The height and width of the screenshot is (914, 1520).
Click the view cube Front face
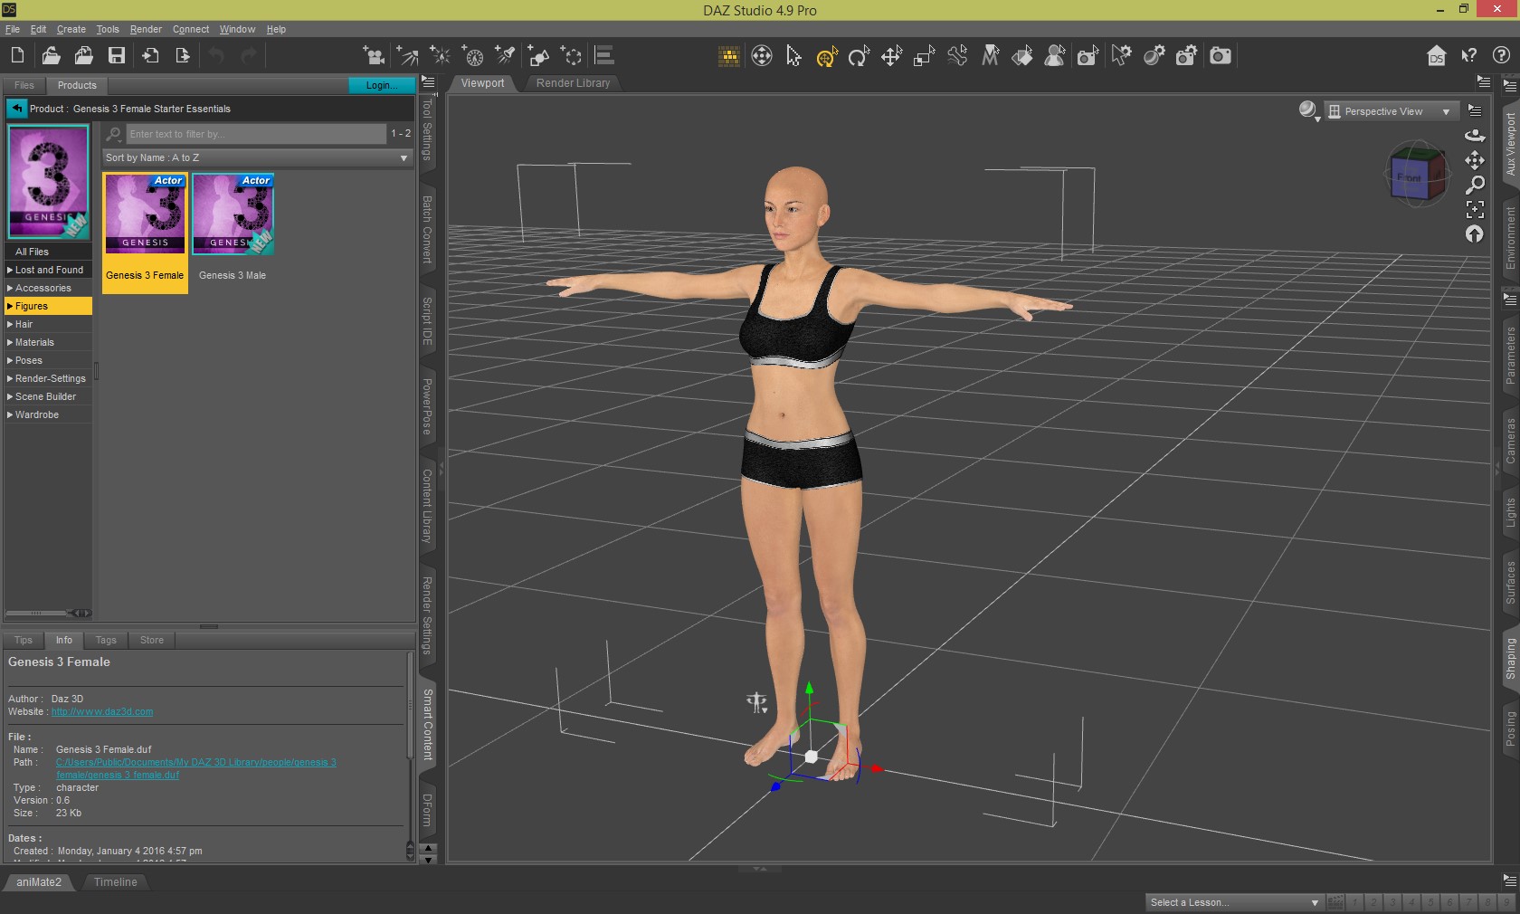[1409, 177]
